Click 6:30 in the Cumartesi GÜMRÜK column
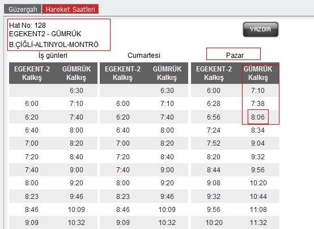Viewport: 314px width, 229px height. pyautogui.click(x=167, y=91)
